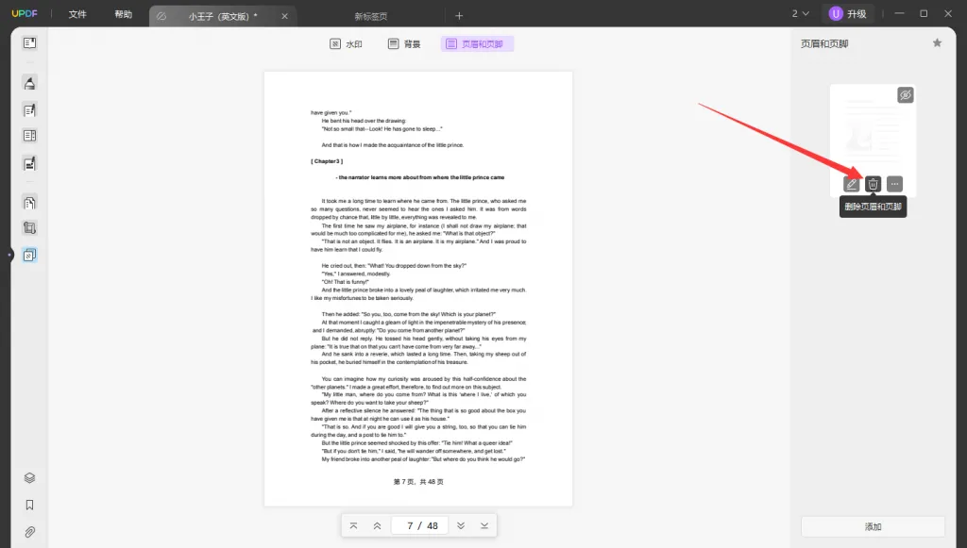Expand the window count dropdown showing 2

(800, 13)
